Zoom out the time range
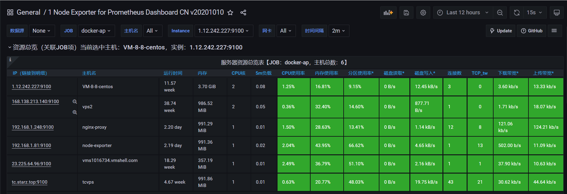Image resolution: width=567 pixels, height=194 pixels. (x=500, y=13)
